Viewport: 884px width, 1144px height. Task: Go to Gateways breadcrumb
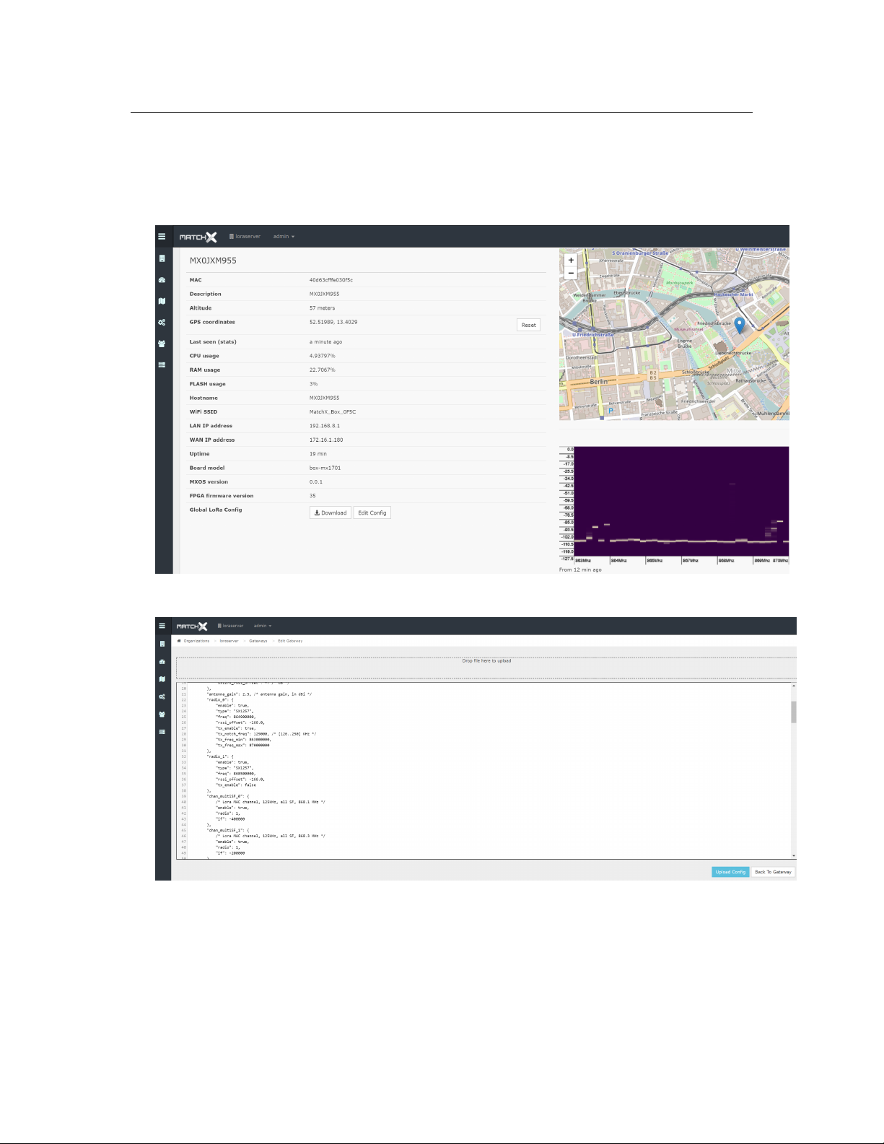tap(258, 641)
